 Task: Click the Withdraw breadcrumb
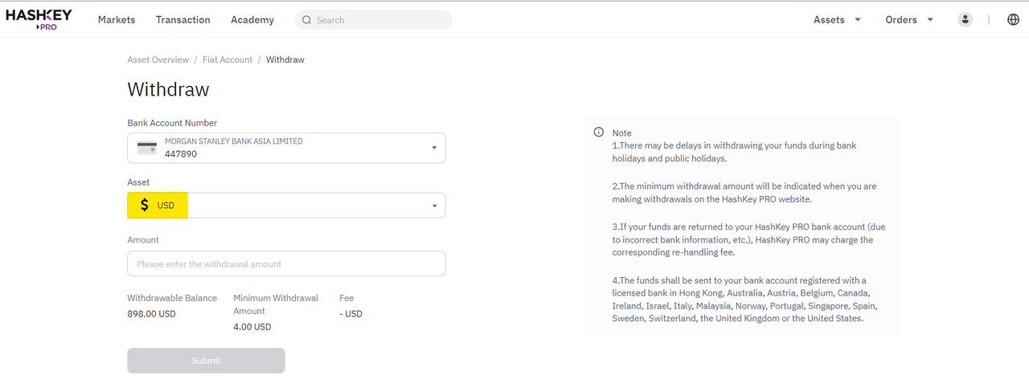[285, 59]
